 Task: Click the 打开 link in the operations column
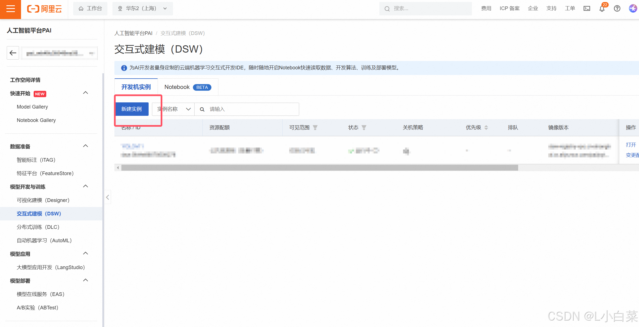[x=631, y=145]
